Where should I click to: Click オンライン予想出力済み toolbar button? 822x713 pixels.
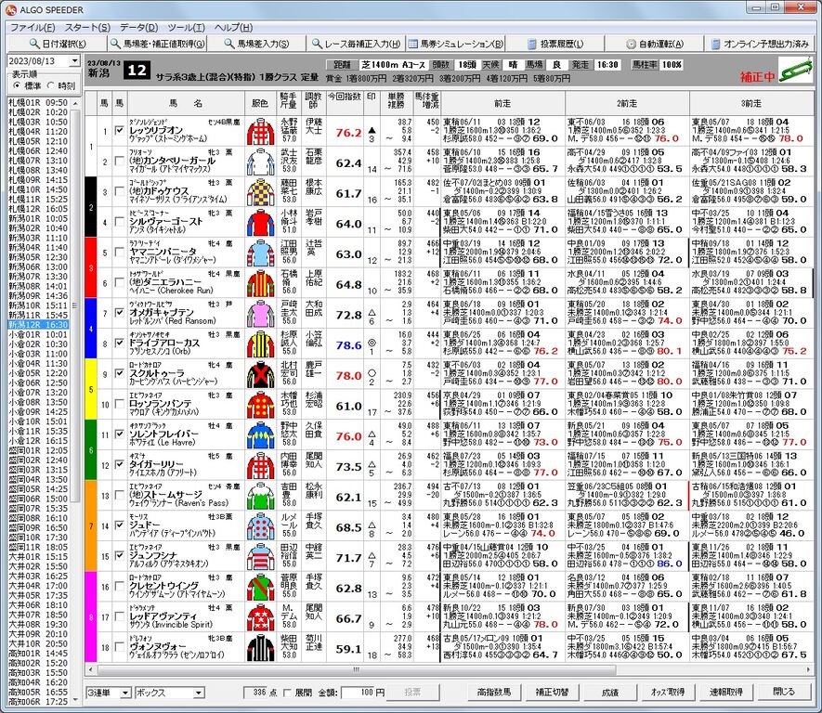coord(760,44)
